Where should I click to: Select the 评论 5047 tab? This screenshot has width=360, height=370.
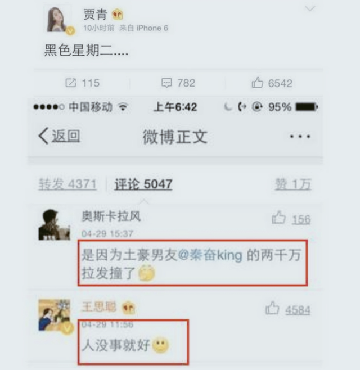pyautogui.click(x=143, y=184)
